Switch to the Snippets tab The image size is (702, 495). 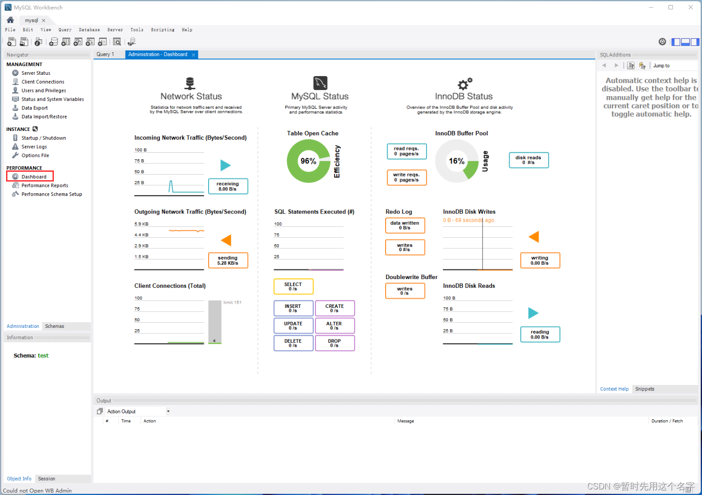pos(644,389)
